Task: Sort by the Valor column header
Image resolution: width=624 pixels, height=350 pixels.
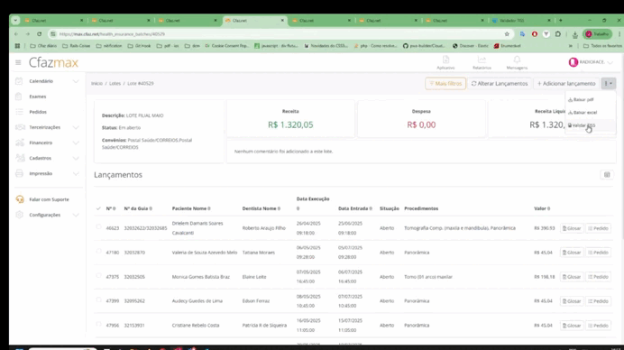Action: (542, 208)
